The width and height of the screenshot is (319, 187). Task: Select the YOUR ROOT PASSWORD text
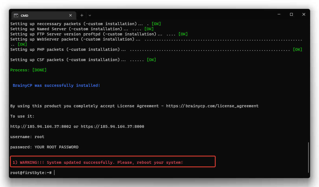tap(57, 147)
